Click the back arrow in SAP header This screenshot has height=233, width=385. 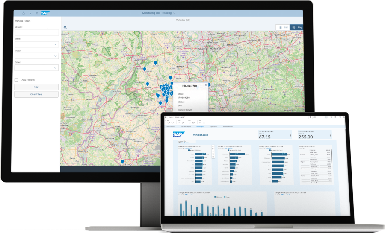click(30, 13)
